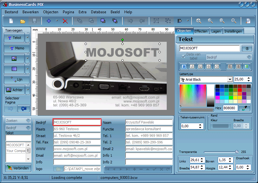Click the bring to front icon
Image resolution: width=258 pixels, height=183 pixels.
point(103,21)
